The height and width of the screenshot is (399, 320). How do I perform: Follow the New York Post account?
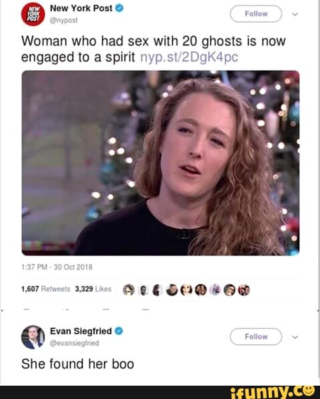(x=256, y=14)
